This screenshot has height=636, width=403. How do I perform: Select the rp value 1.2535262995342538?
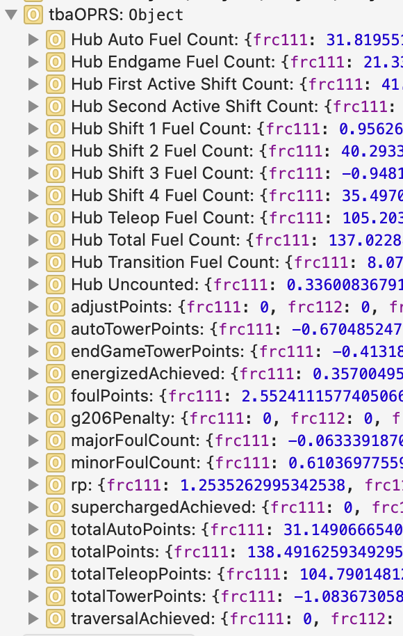(x=263, y=485)
